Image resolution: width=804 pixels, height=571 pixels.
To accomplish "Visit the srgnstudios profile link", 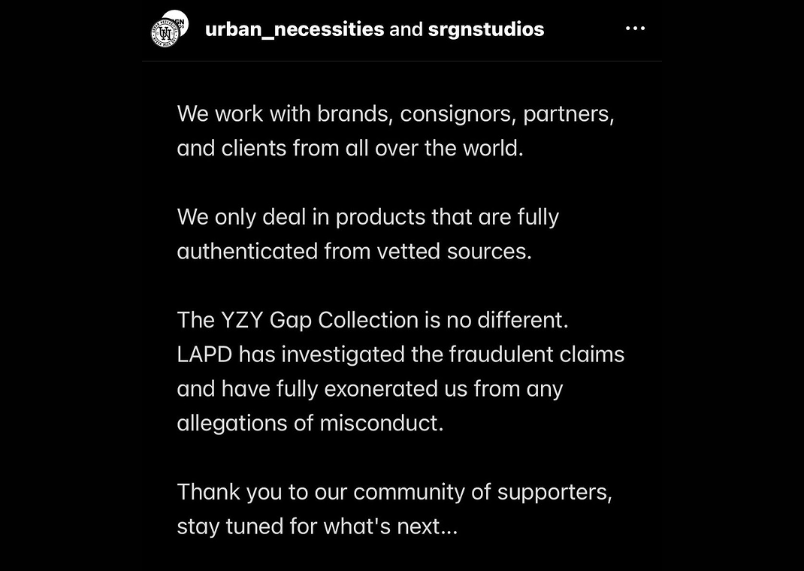I will pyautogui.click(x=485, y=29).
